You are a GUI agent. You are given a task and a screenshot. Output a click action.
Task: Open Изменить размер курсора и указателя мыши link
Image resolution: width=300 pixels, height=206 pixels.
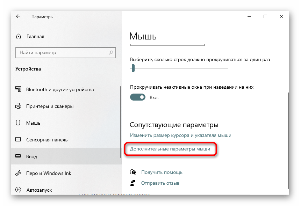(181, 135)
